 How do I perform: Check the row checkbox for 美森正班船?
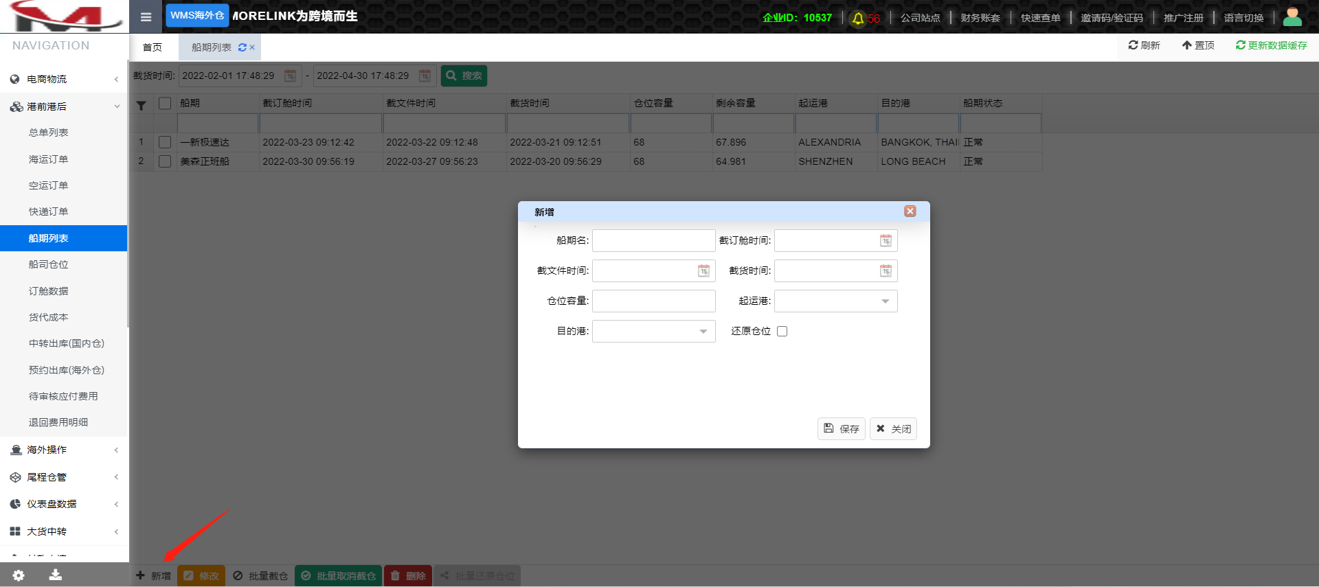click(x=165, y=161)
